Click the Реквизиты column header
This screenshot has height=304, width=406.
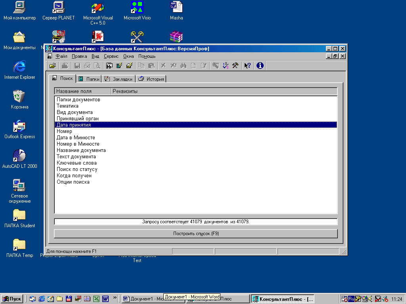[x=224, y=91]
